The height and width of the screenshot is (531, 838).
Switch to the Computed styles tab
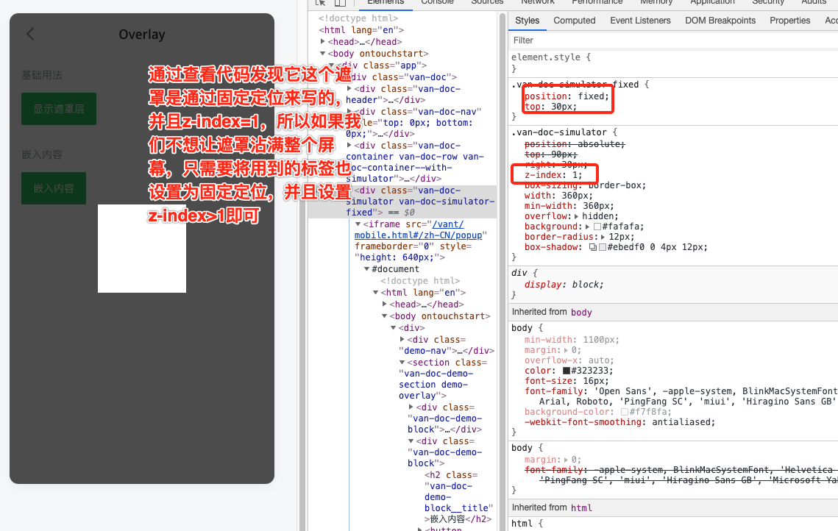[574, 20]
